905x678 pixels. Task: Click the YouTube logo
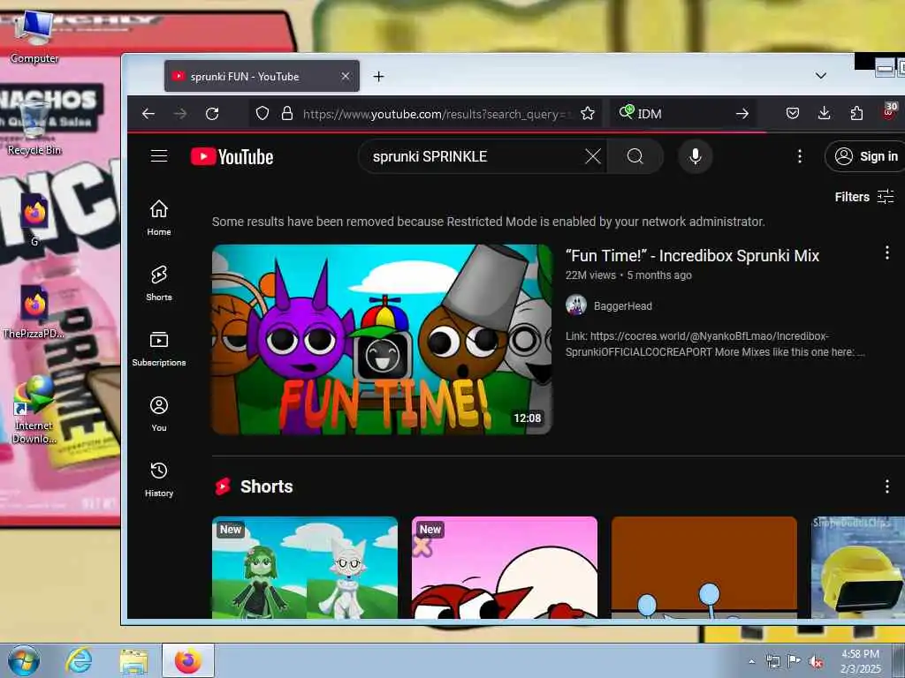tap(232, 157)
